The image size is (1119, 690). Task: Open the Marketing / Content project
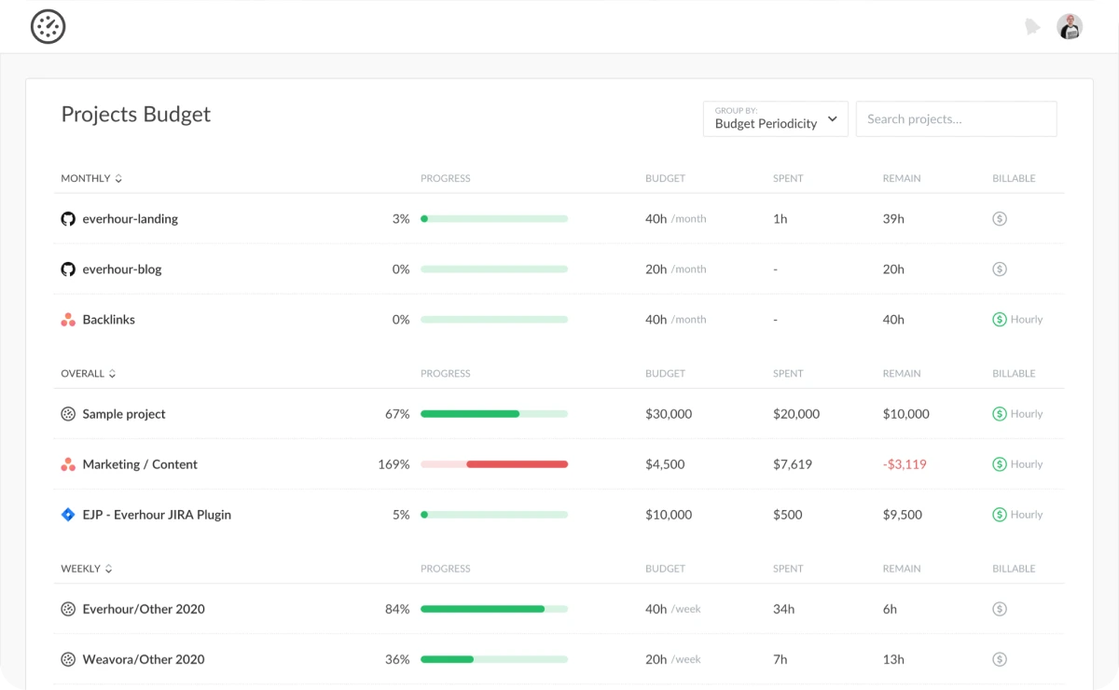pos(140,464)
